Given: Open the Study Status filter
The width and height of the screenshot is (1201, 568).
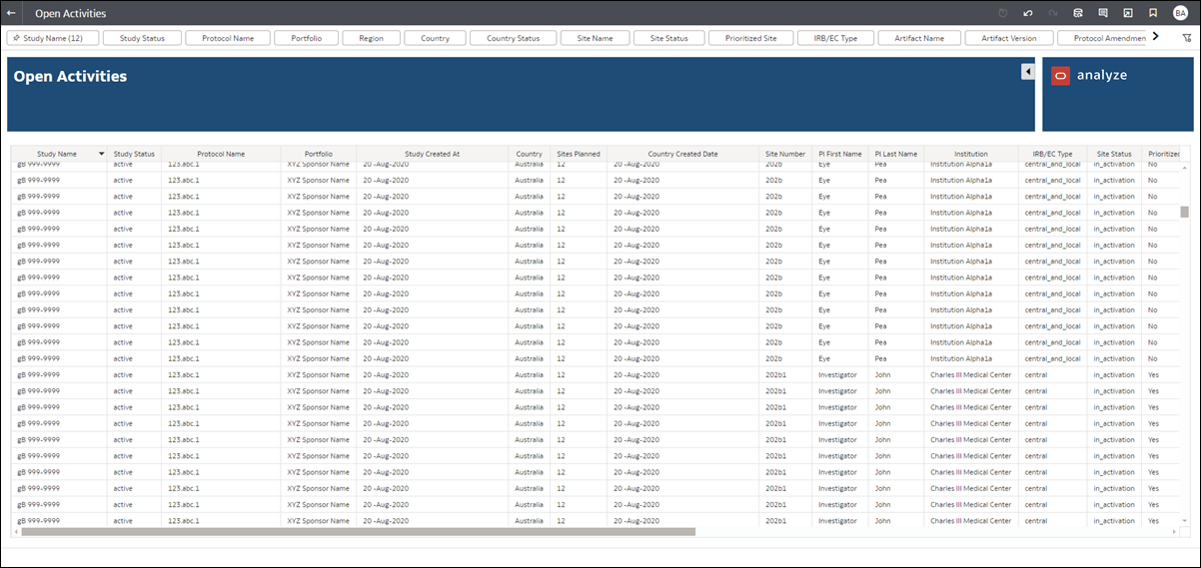Looking at the screenshot, I should (143, 38).
